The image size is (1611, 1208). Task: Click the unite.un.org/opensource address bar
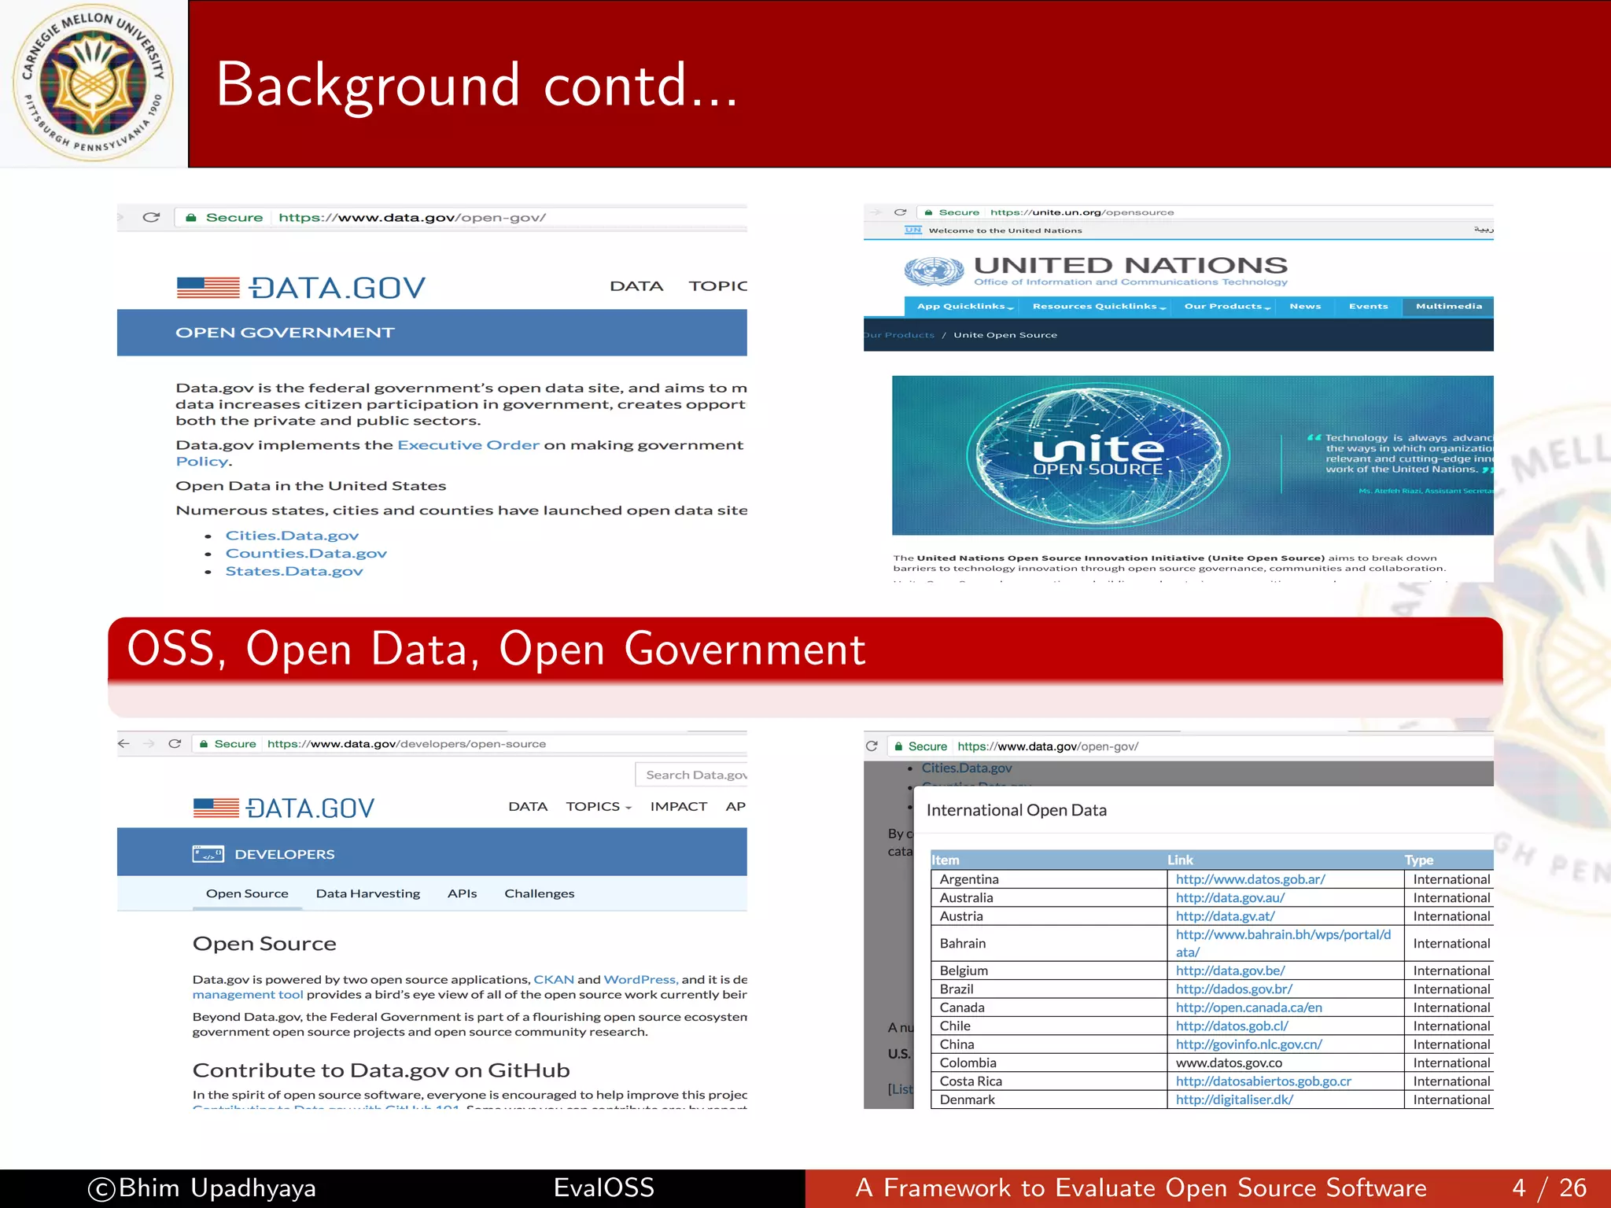tap(1206, 212)
